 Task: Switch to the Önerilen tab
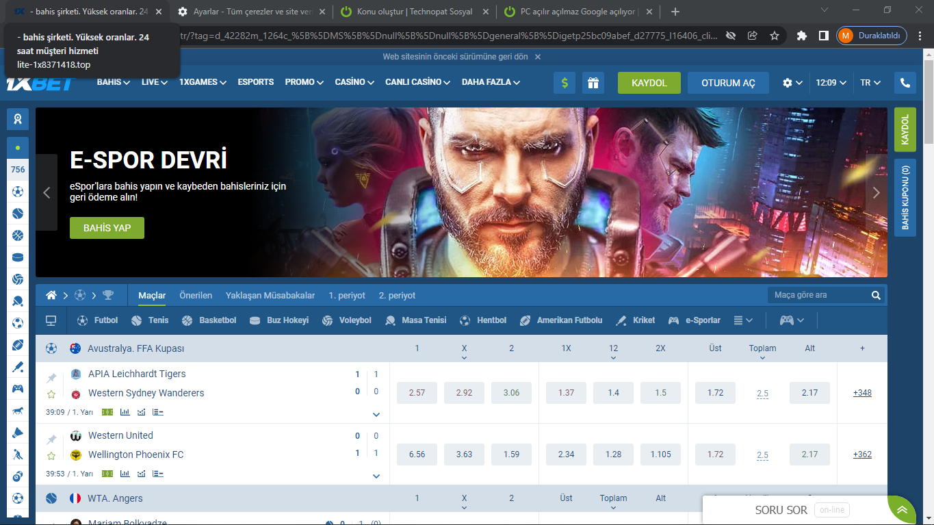(x=196, y=295)
